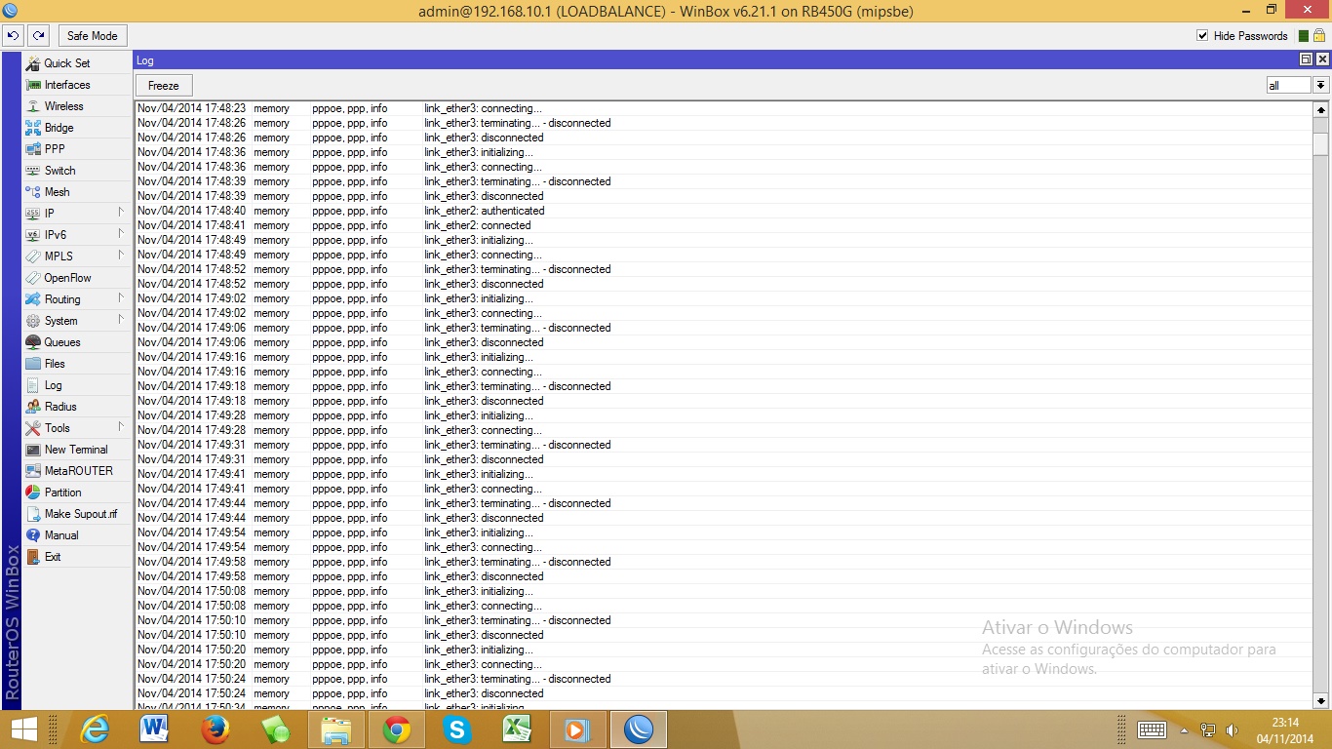Activate the Safe Mode button
Viewport: 1332px width, 749px height.
[x=92, y=36]
